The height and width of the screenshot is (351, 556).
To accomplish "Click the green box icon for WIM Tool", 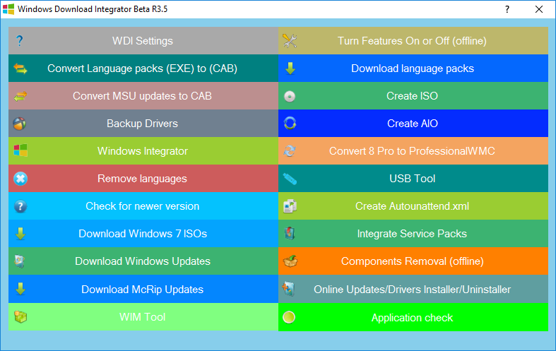I will click(x=20, y=316).
